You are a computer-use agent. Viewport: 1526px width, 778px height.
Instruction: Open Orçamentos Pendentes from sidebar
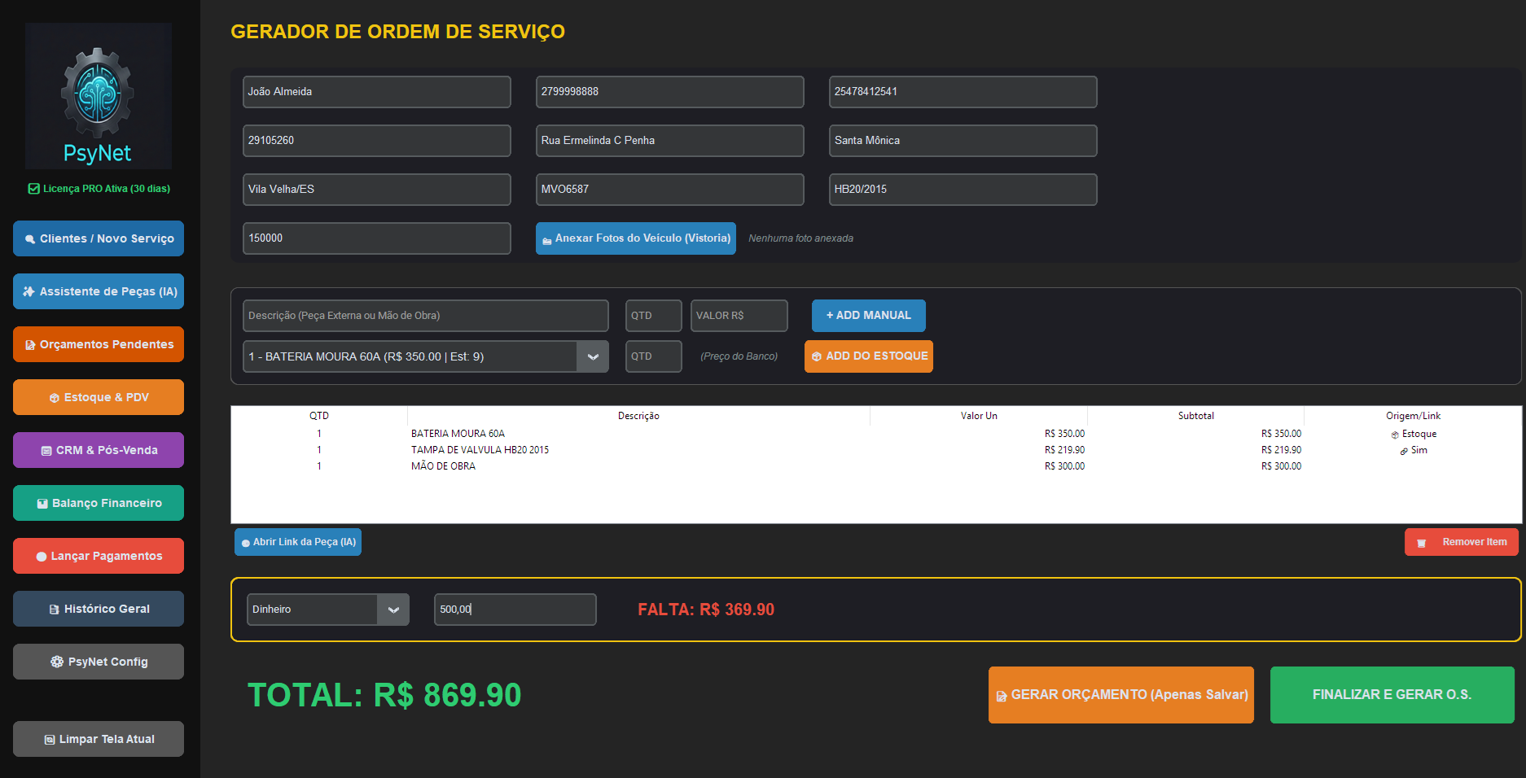point(99,344)
